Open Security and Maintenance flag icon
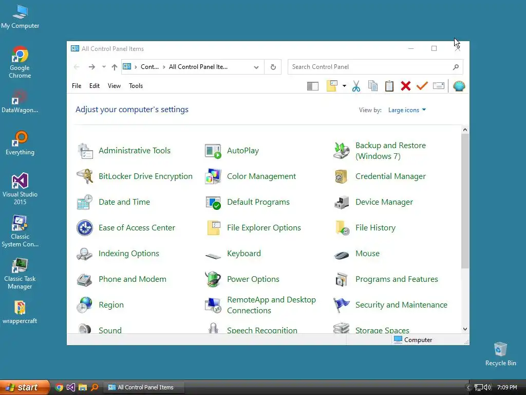Screen dimensions: 526x395 342,305
